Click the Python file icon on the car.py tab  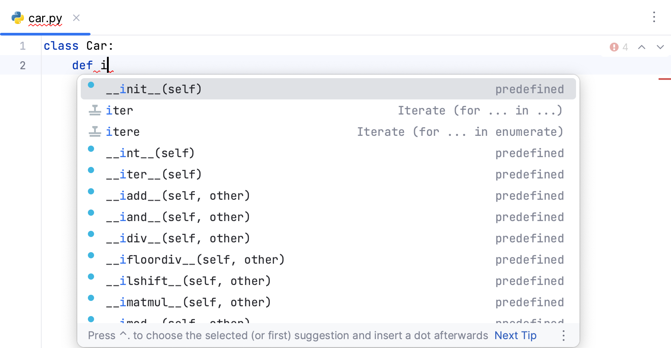coord(17,18)
